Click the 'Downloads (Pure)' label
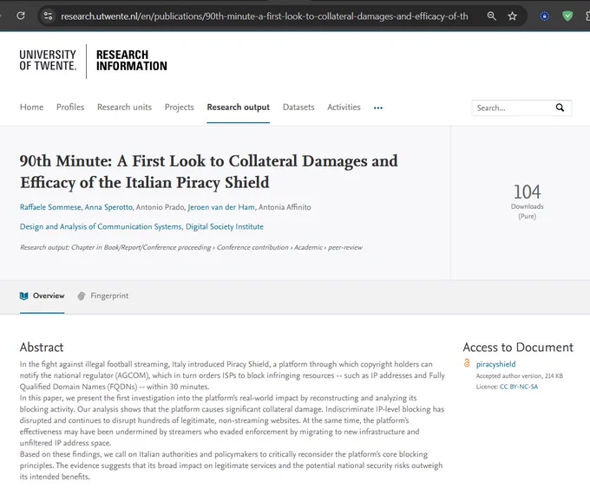This screenshot has width=590, height=488. point(528,211)
